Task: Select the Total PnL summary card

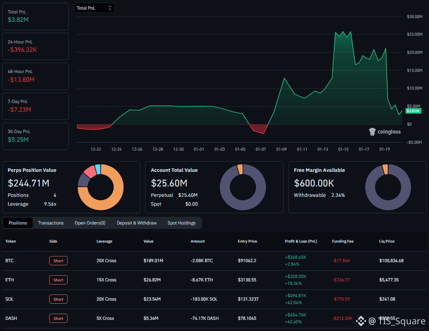Action: click(x=35, y=16)
